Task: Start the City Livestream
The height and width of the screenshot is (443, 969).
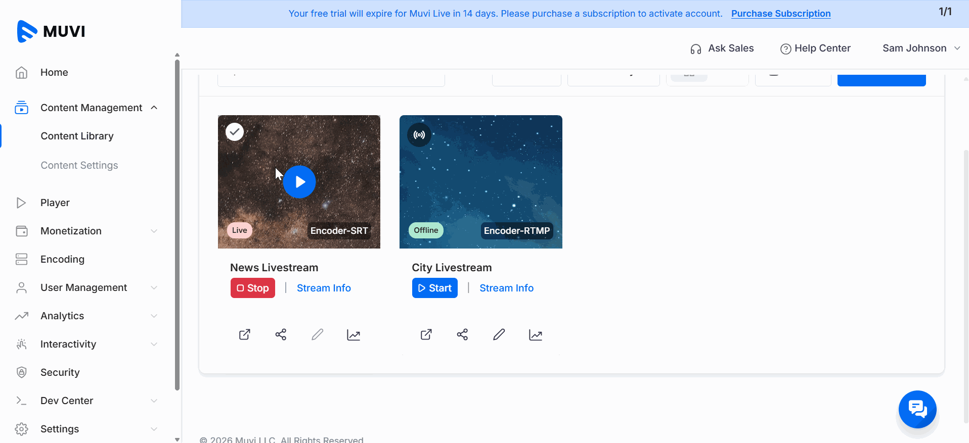Action: pos(434,288)
